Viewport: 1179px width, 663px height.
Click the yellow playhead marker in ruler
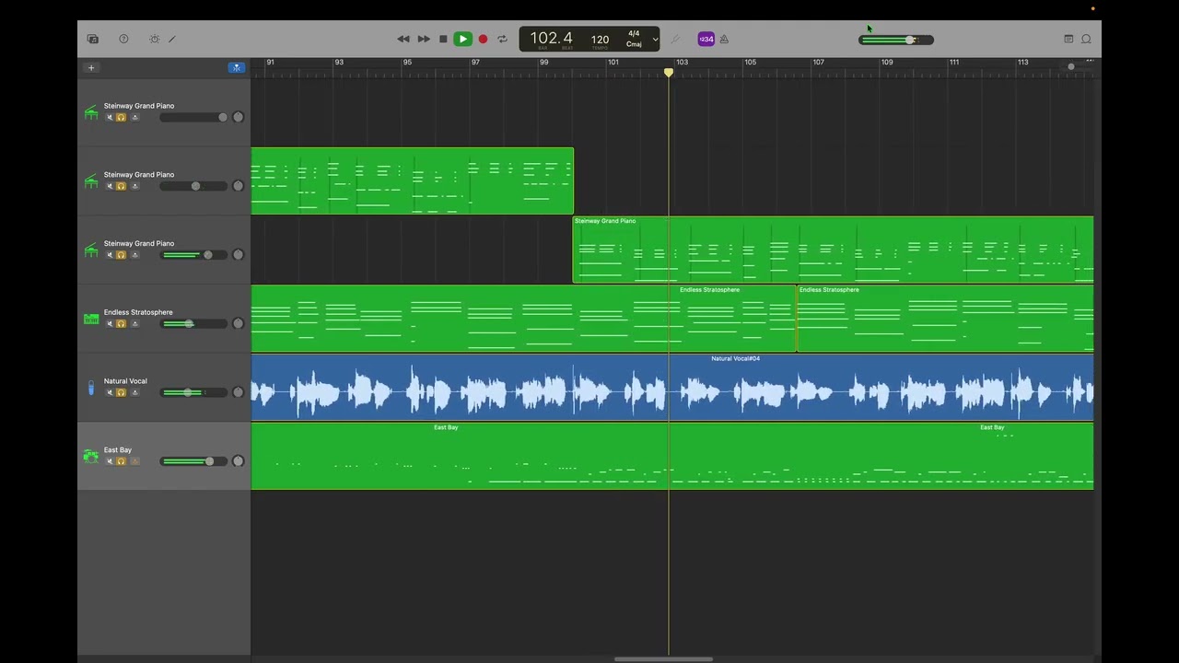point(669,72)
